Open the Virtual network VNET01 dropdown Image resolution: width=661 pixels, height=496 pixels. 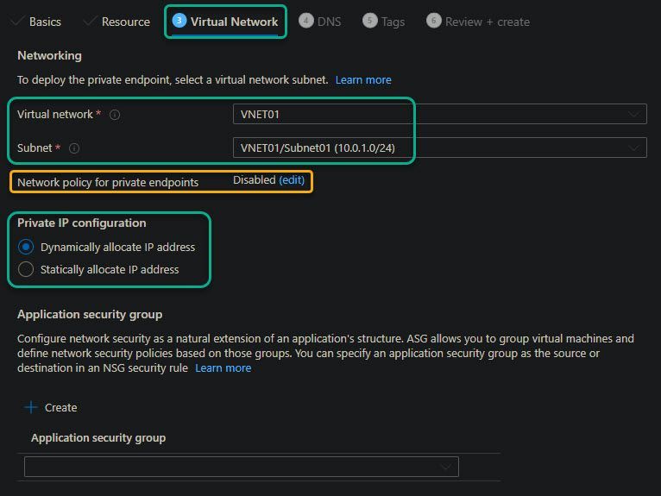pos(439,114)
